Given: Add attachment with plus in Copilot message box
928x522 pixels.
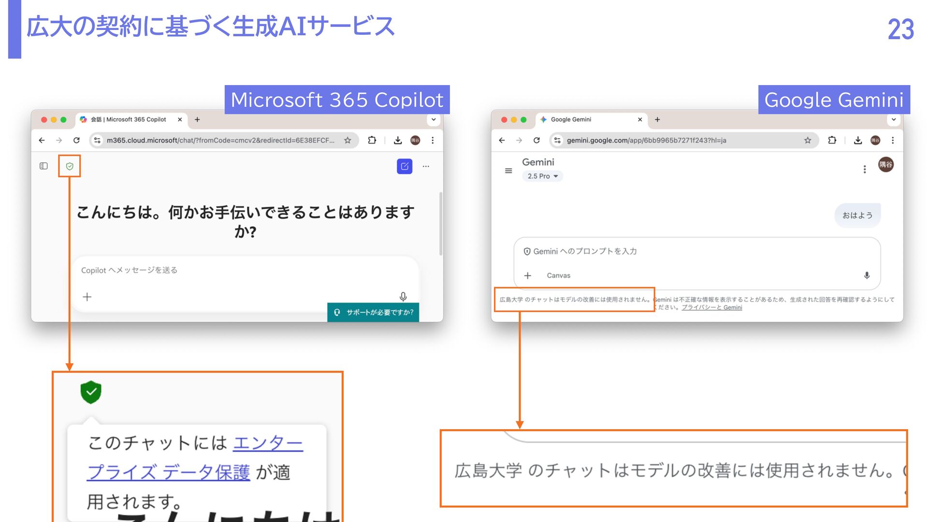Looking at the screenshot, I should pyautogui.click(x=87, y=297).
